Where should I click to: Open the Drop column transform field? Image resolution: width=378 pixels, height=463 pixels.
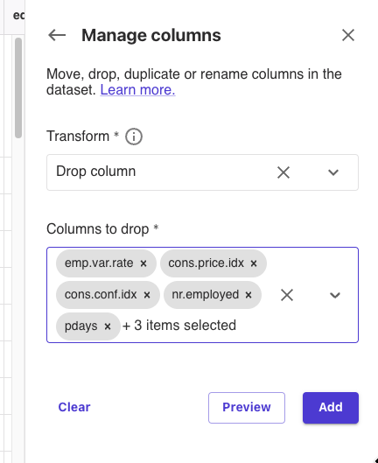[203, 172]
